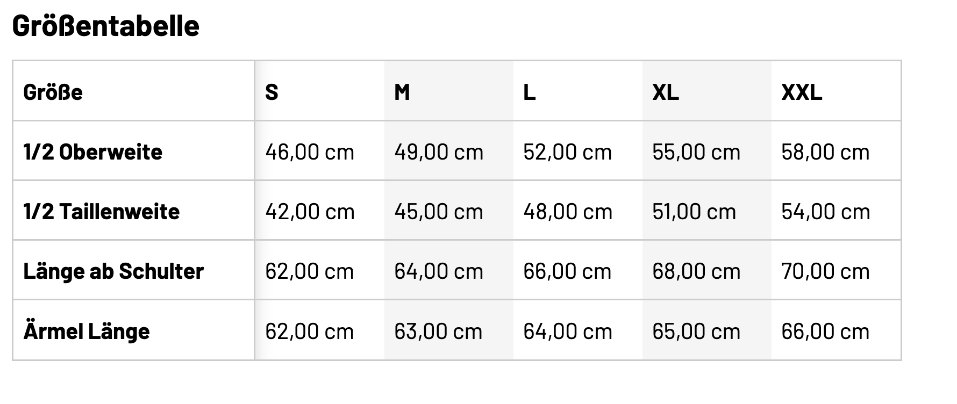Select the 42,00 cm Taillenweite cell

coord(310,212)
